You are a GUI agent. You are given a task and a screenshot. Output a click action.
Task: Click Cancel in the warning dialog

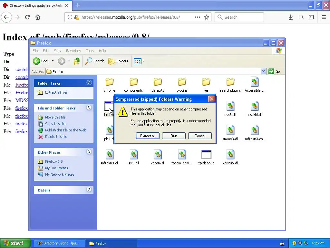point(200,136)
